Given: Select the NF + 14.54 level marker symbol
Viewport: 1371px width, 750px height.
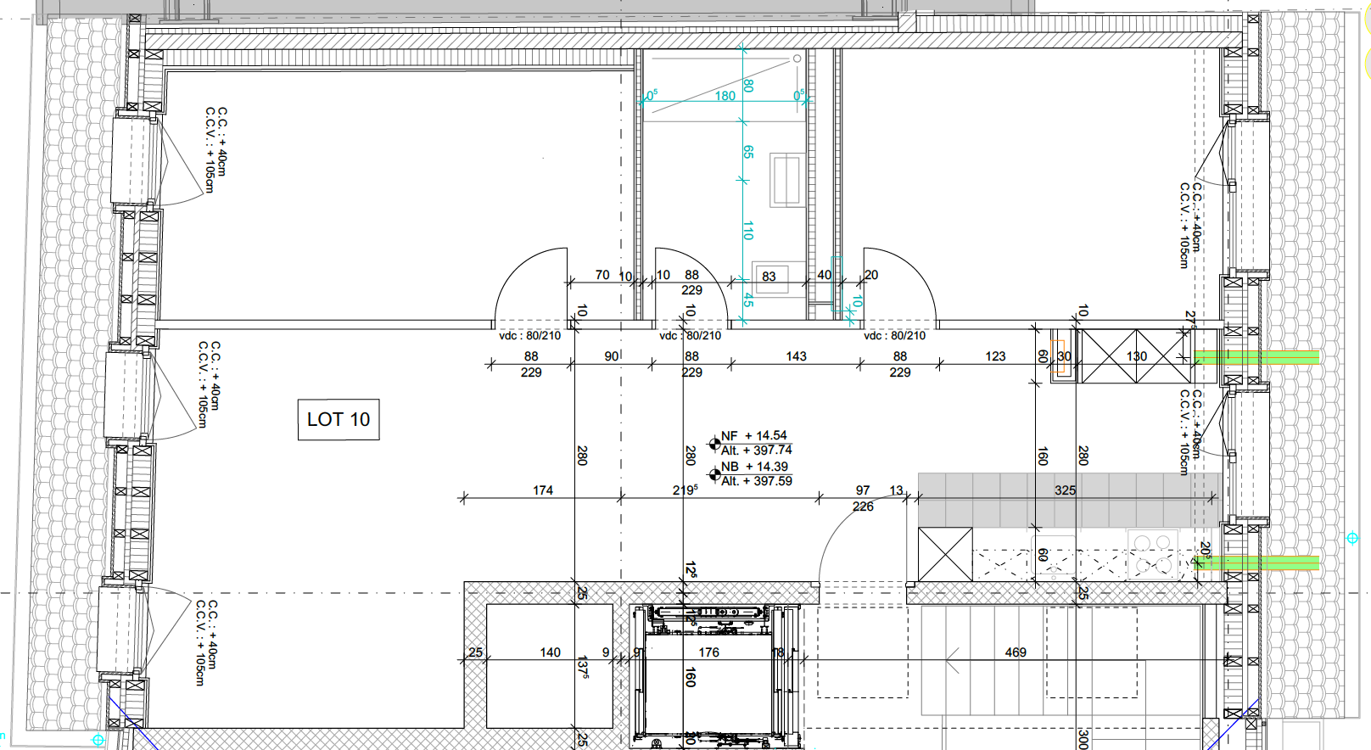Looking at the screenshot, I should point(714,443).
